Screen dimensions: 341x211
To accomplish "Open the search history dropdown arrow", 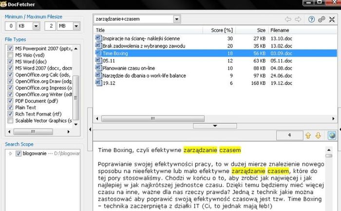I will 177,19.
